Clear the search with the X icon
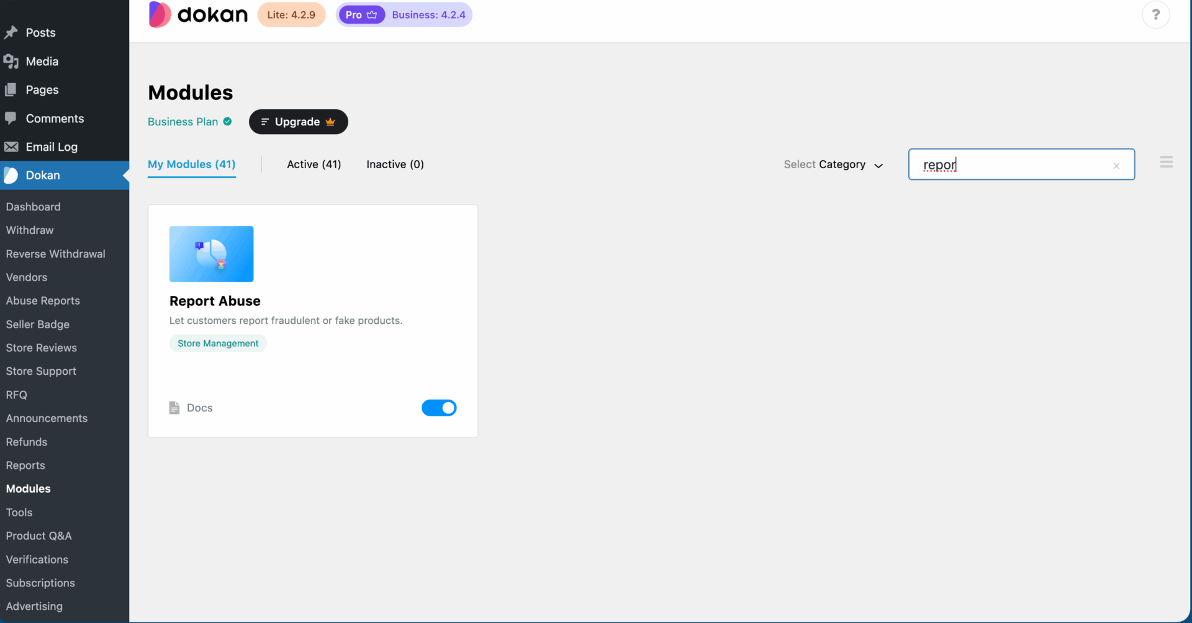The image size is (1192, 623). [x=1117, y=165]
